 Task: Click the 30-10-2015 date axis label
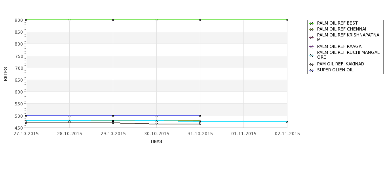pos(156,134)
